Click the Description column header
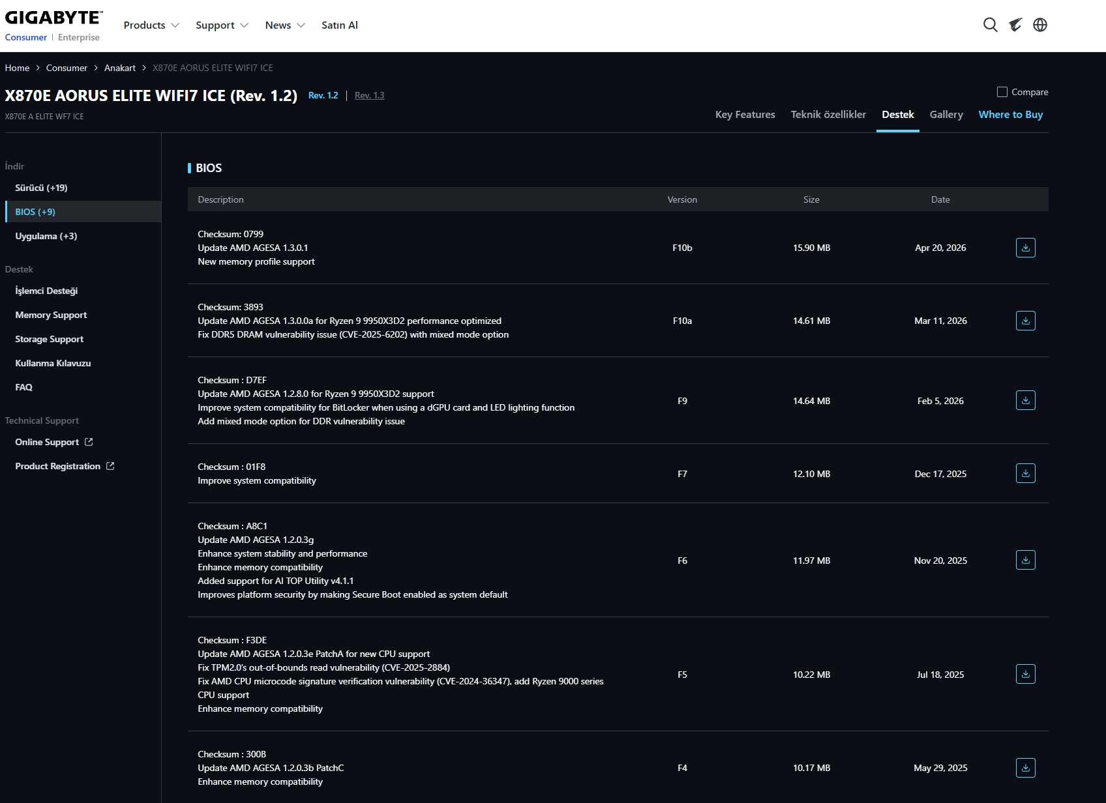 click(220, 199)
